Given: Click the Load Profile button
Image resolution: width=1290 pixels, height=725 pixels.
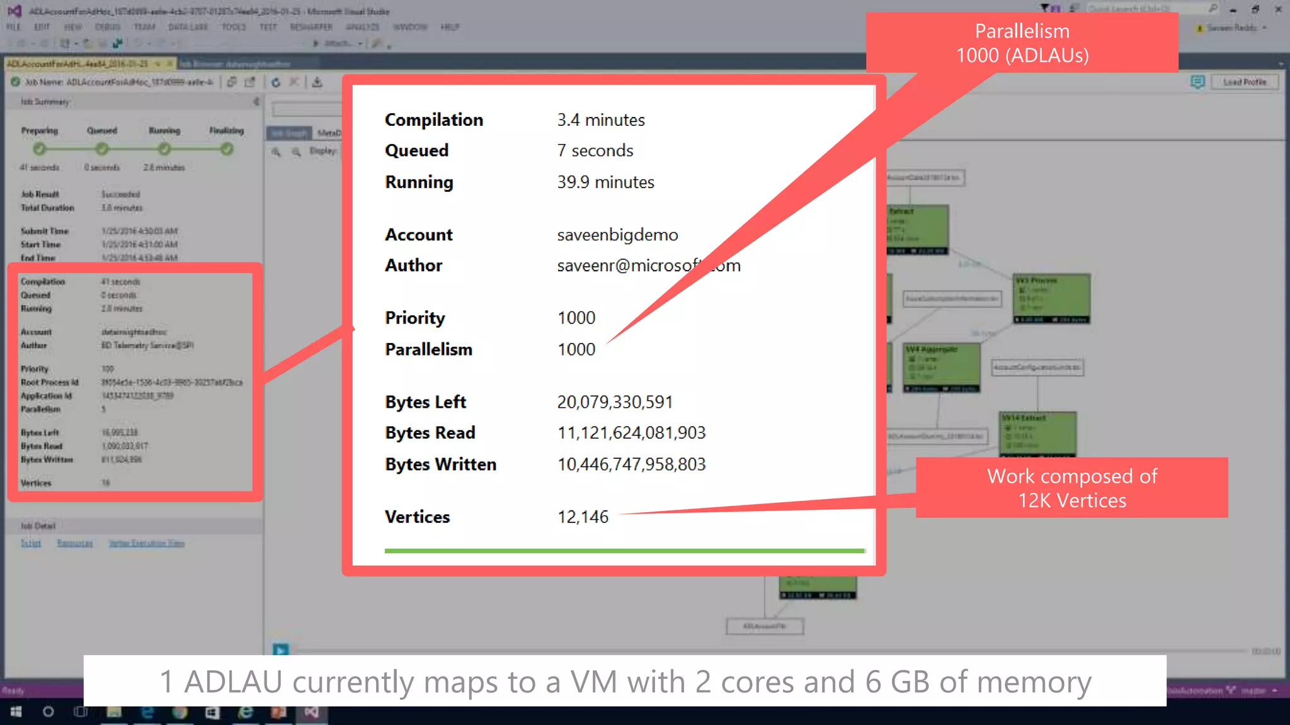Looking at the screenshot, I should click(x=1244, y=82).
